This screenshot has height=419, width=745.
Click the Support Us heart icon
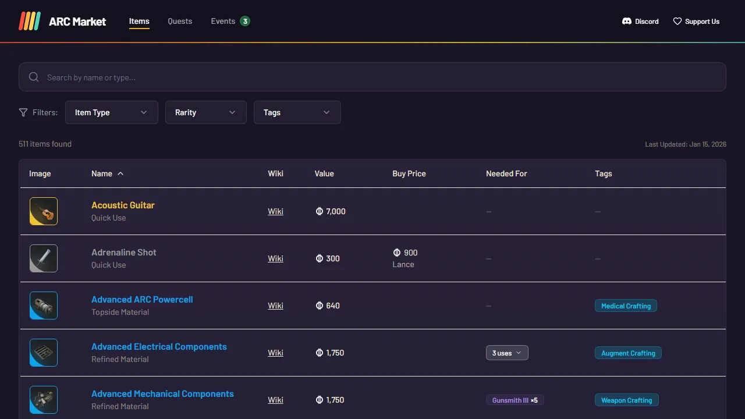point(677,21)
